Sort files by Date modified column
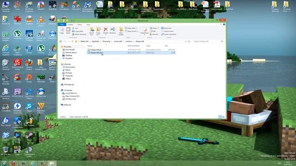The width and height of the screenshot is (296, 166). pos(133,46)
